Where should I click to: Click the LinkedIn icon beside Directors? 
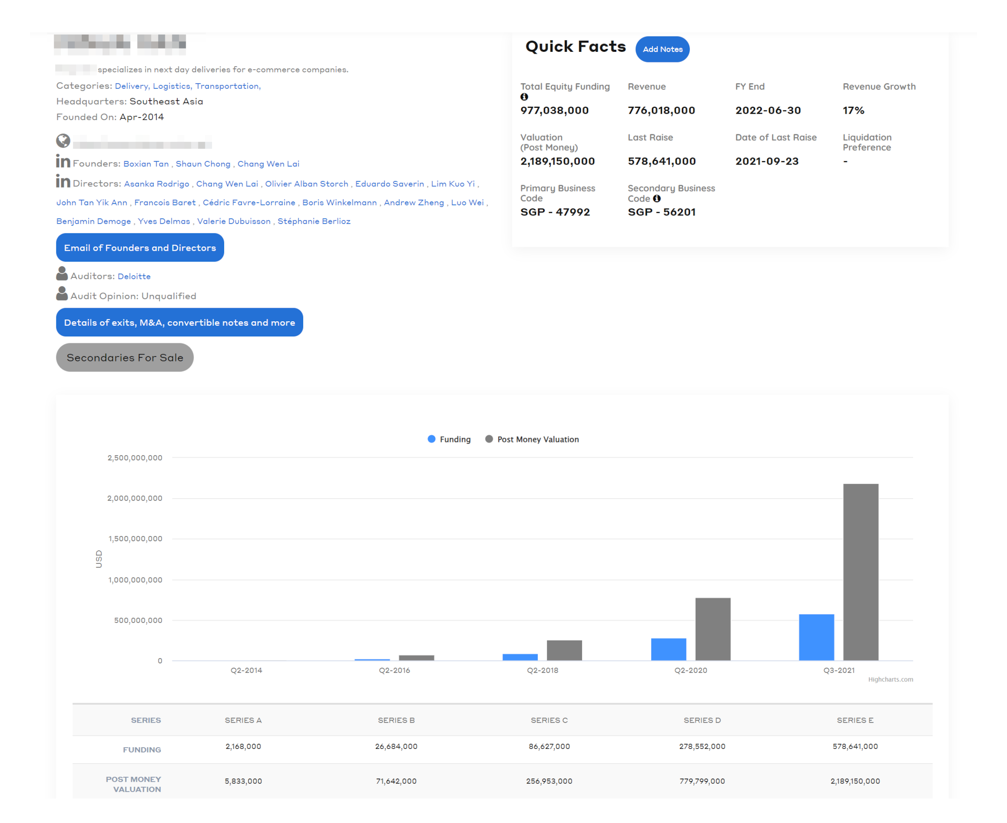point(63,182)
